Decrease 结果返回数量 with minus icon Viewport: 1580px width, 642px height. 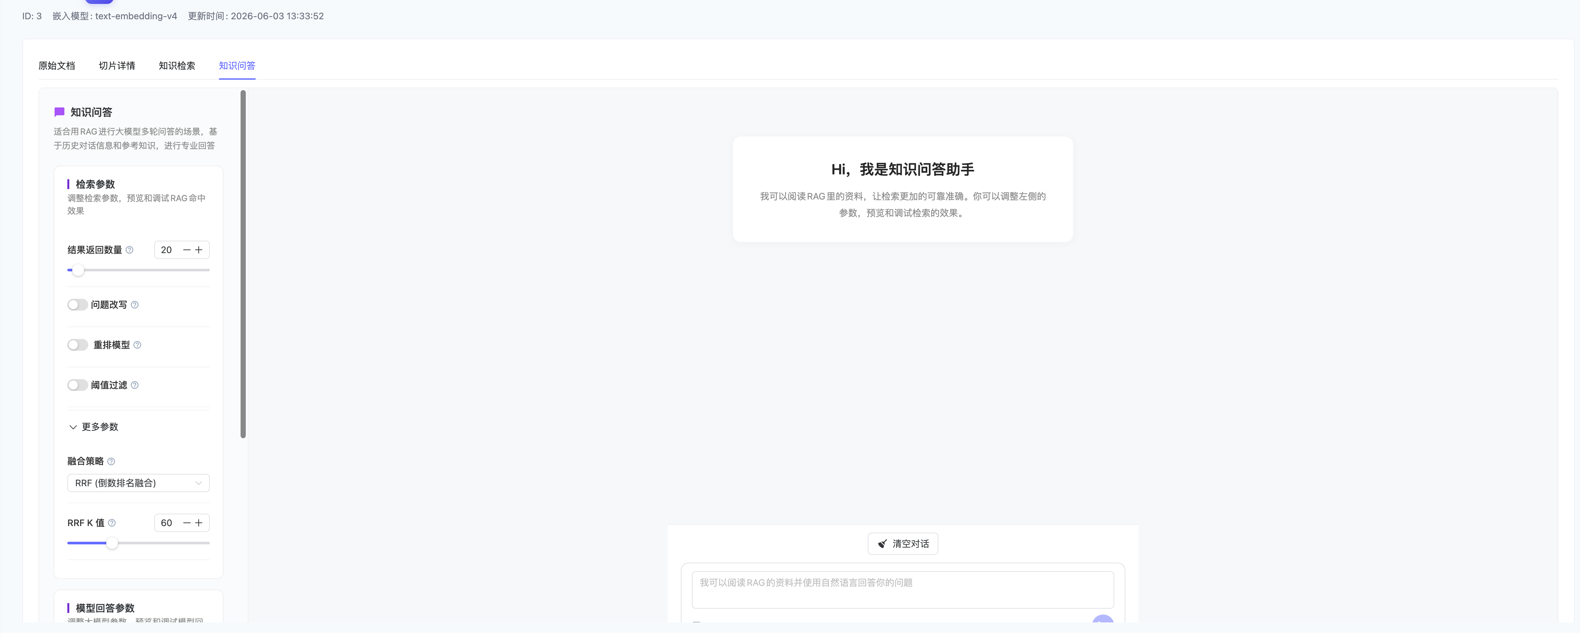187,250
